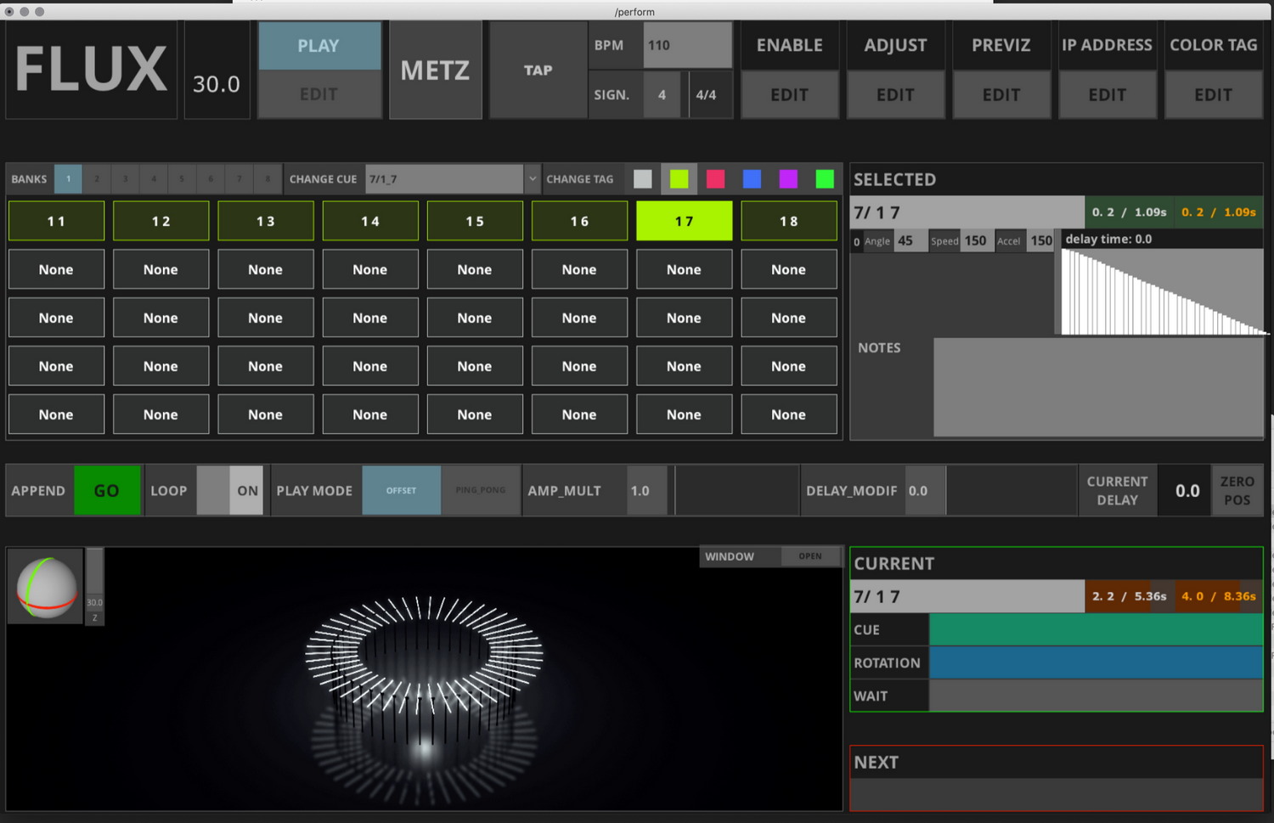Choose the pink-red color tag
Image resolution: width=1274 pixels, height=823 pixels.
click(x=716, y=179)
